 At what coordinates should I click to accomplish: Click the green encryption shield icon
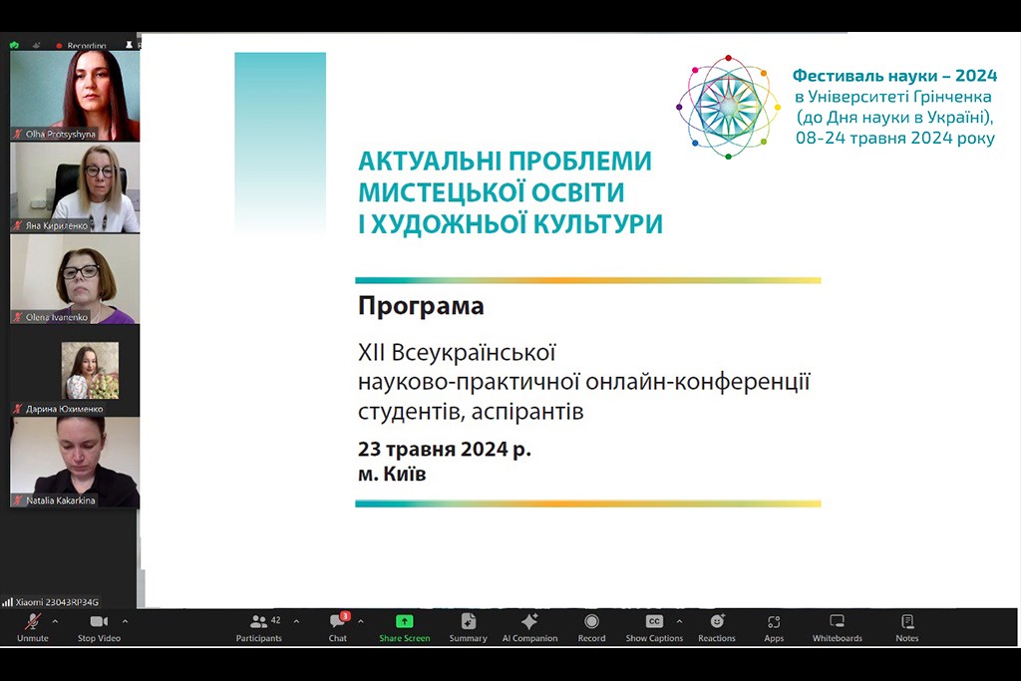[13, 45]
